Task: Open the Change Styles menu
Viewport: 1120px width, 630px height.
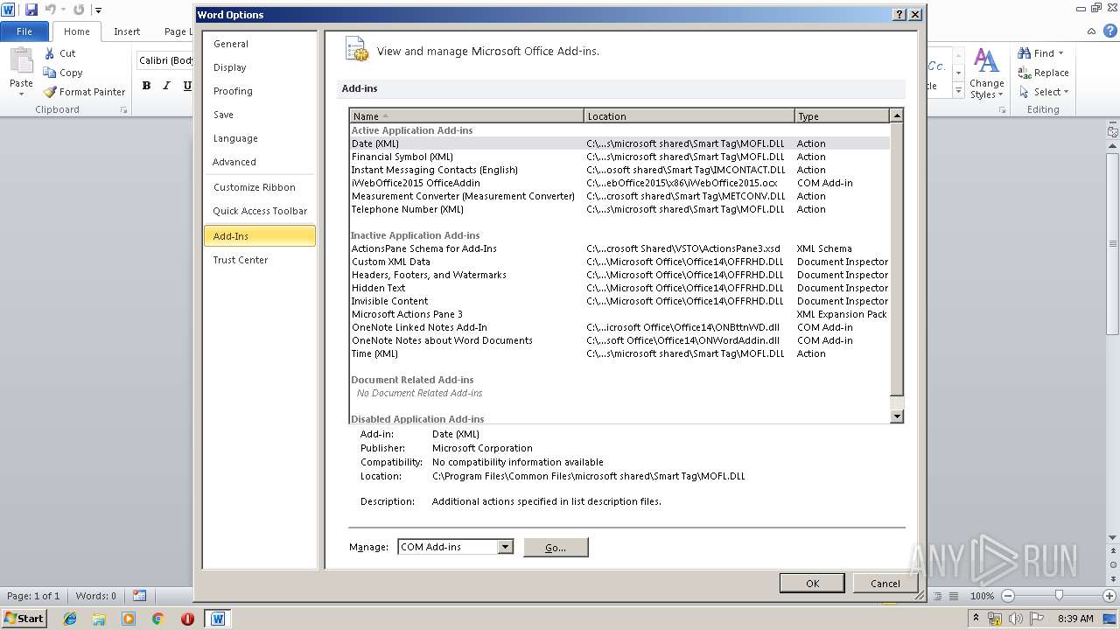Action: click(986, 74)
